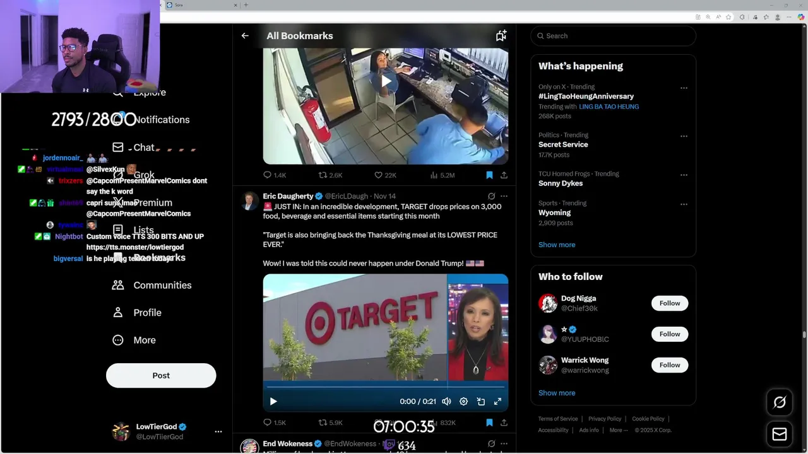Open a new browser tab with plus

(246, 5)
